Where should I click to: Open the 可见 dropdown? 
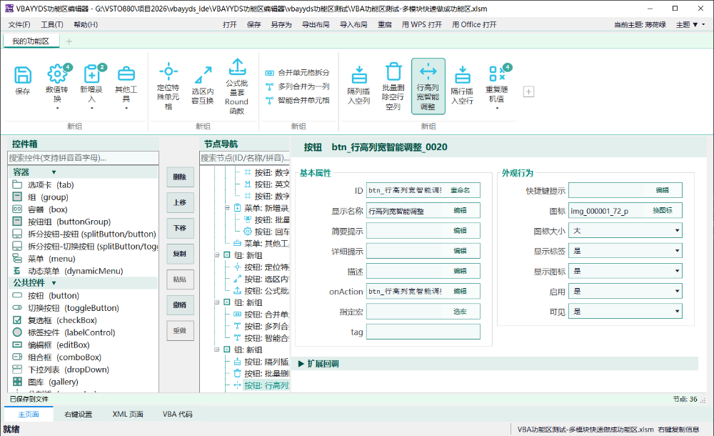(x=677, y=312)
